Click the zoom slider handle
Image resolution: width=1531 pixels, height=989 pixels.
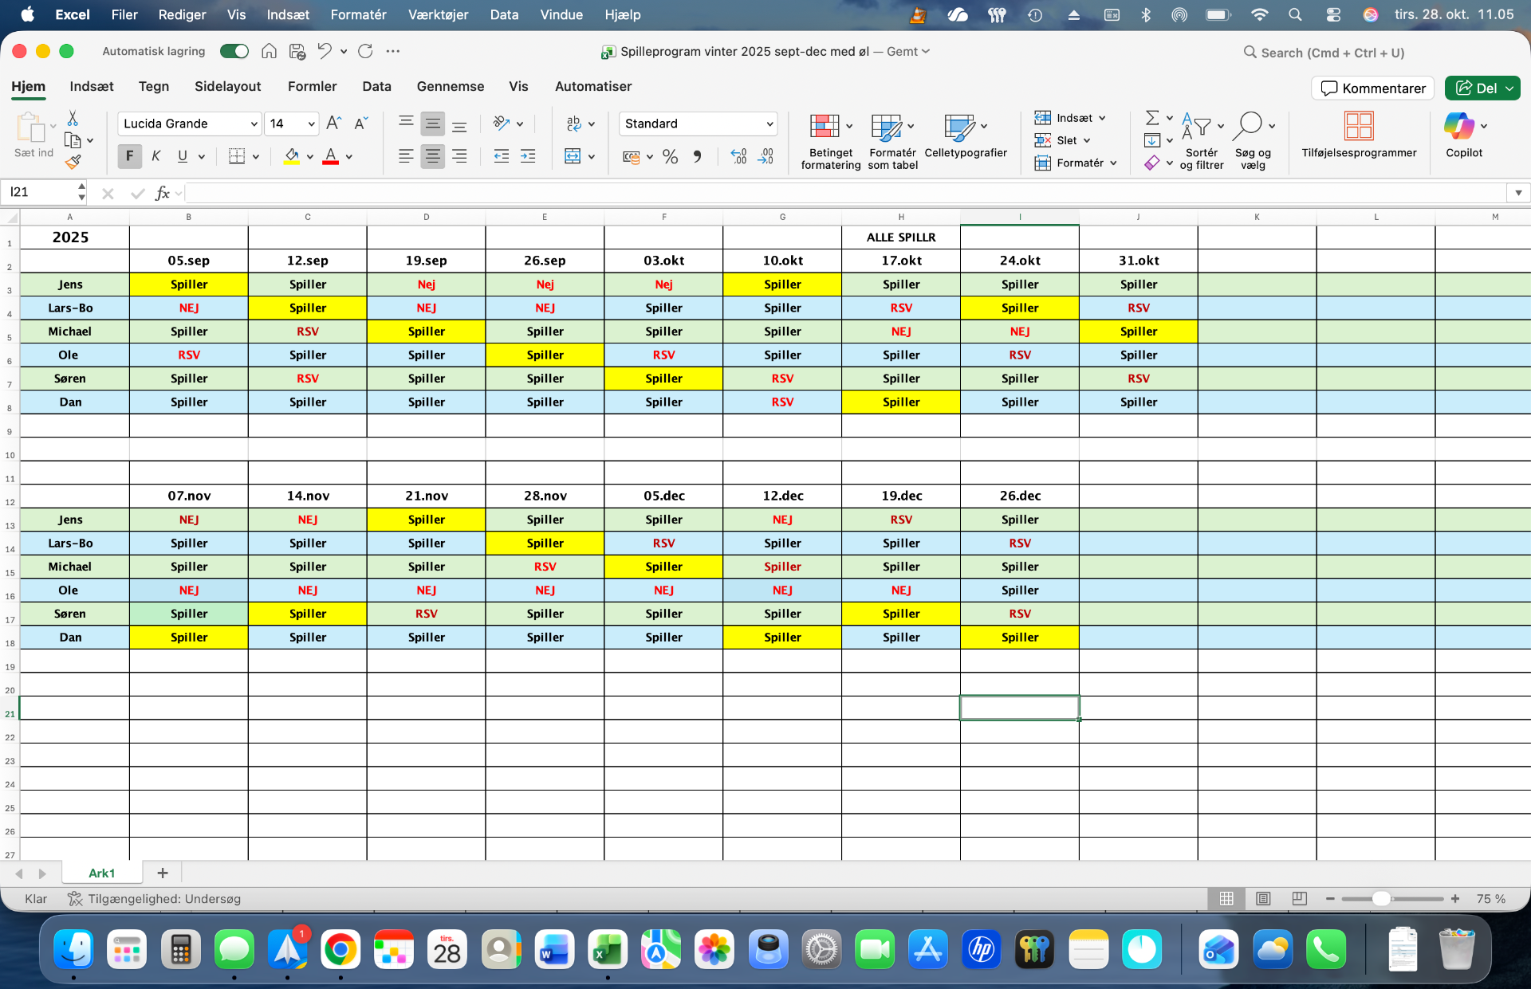click(x=1381, y=899)
